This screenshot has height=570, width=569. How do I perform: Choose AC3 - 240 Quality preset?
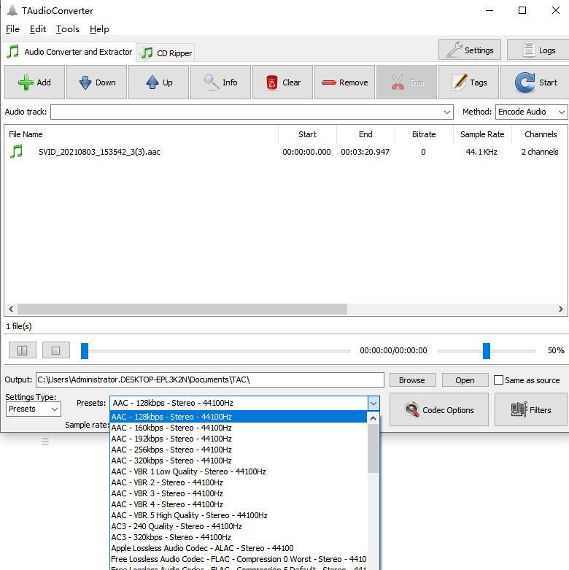point(239,526)
